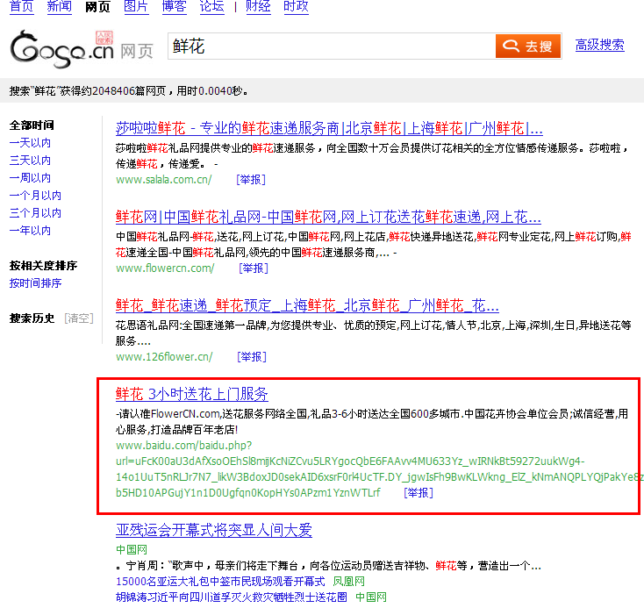Go to the 财经 section
The width and height of the screenshot is (644, 608).
point(258,7)
